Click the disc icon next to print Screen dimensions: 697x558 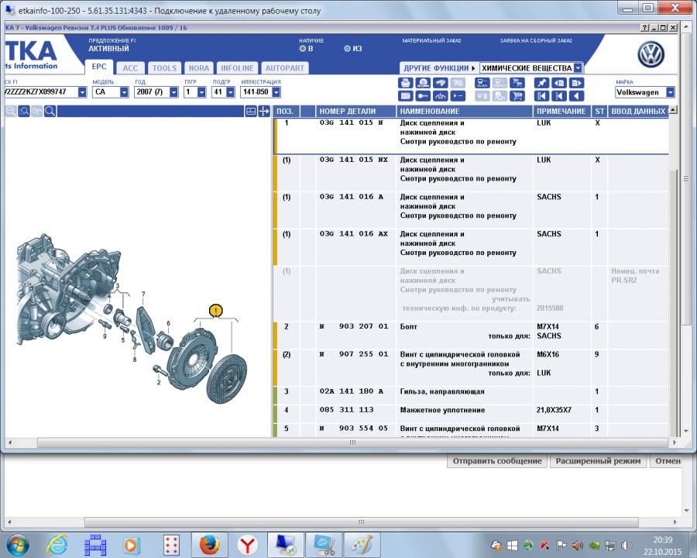tap(423, 83)
